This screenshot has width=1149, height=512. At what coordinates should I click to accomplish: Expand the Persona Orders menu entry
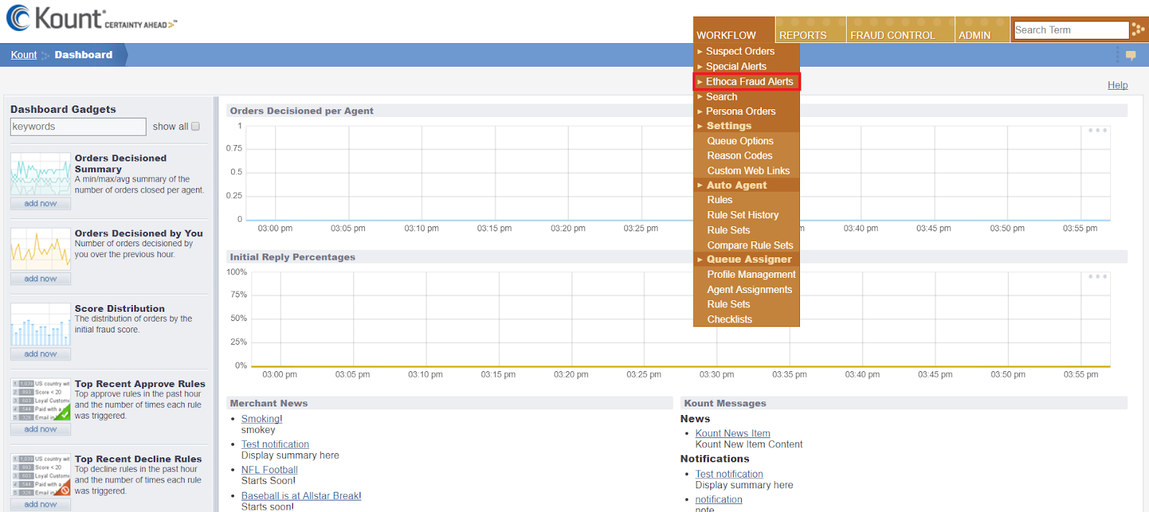[740, 111]
